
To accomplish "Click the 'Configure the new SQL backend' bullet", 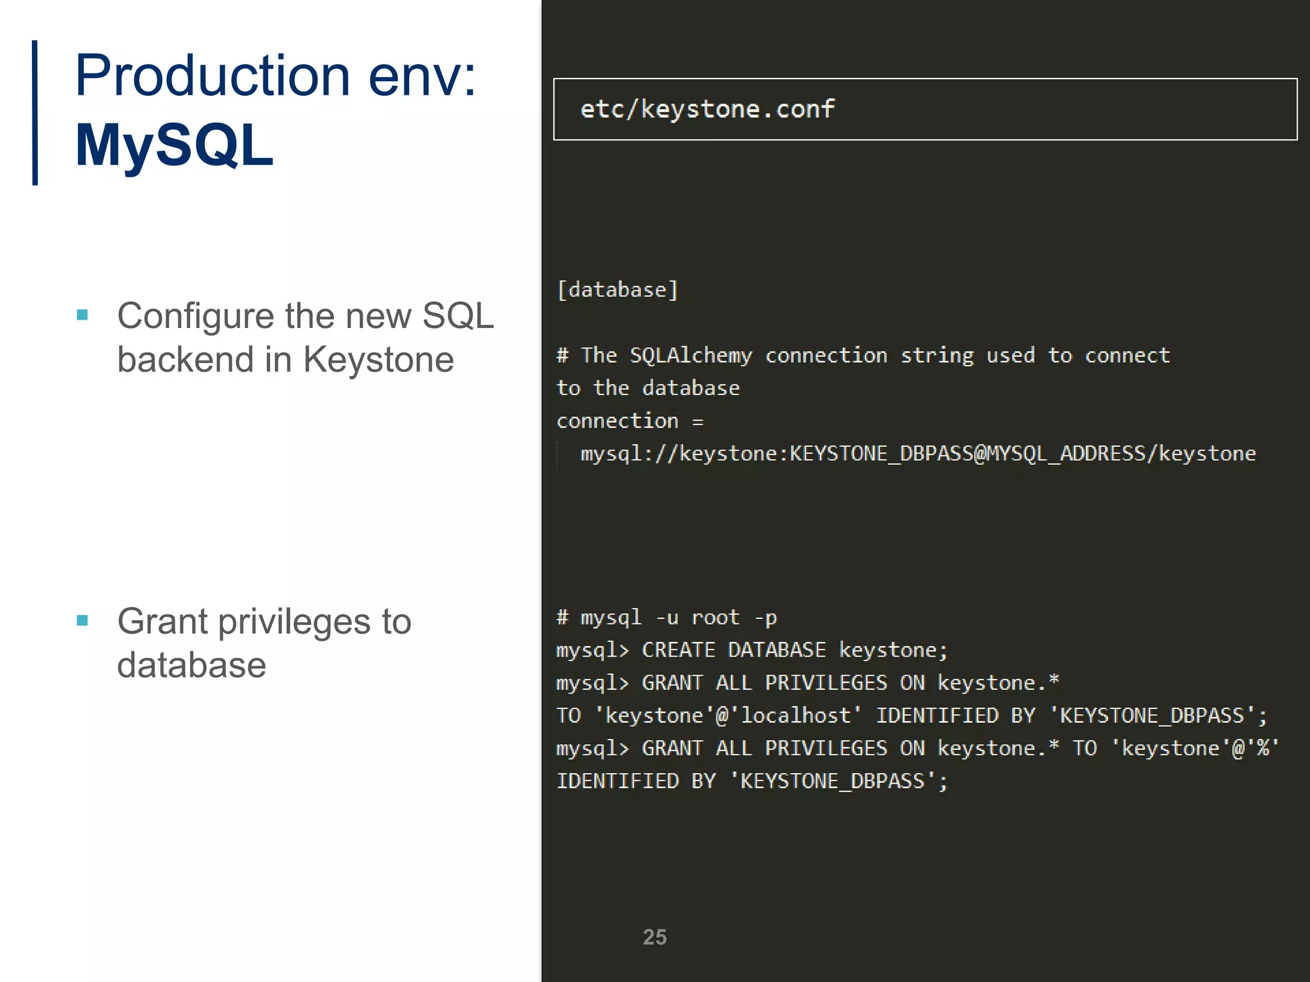I will click(x=285, y=337).
